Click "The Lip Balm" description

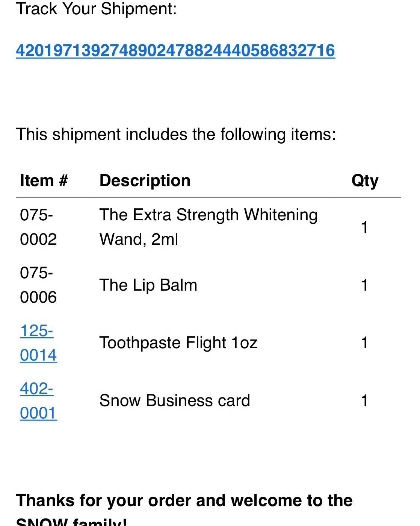coord(148,285)
